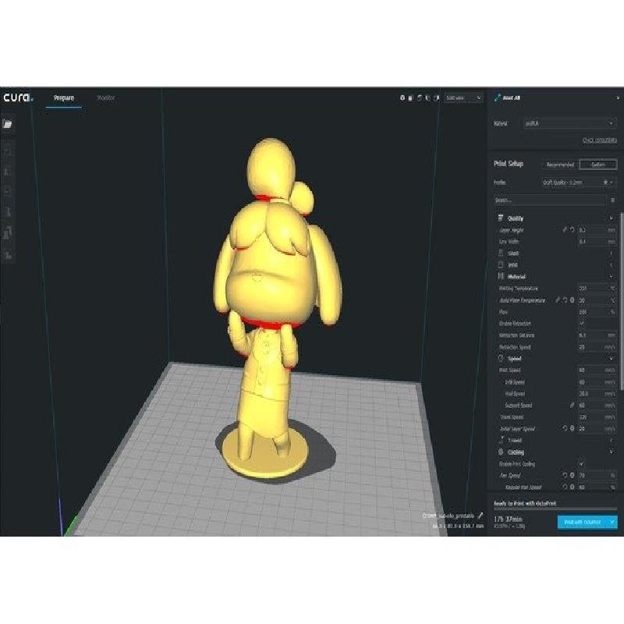Click the '17h 37min' print time estimate
Screen dimensions: 624x624
click(x=509, y=519)
